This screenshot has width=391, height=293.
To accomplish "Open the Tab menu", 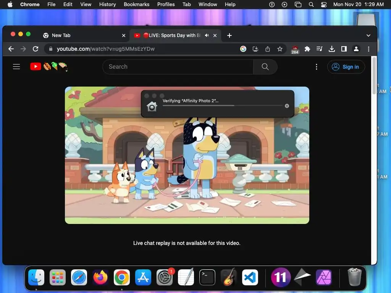I will tap(186, 4).
